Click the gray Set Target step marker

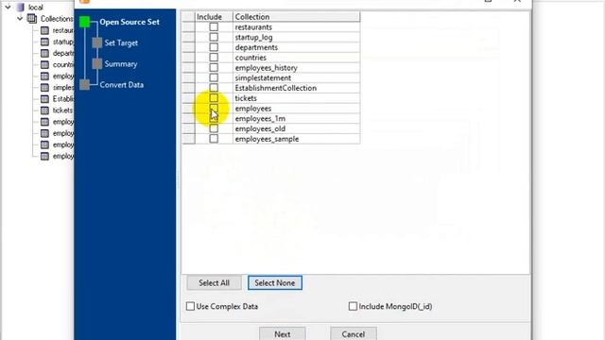(97, 42)
